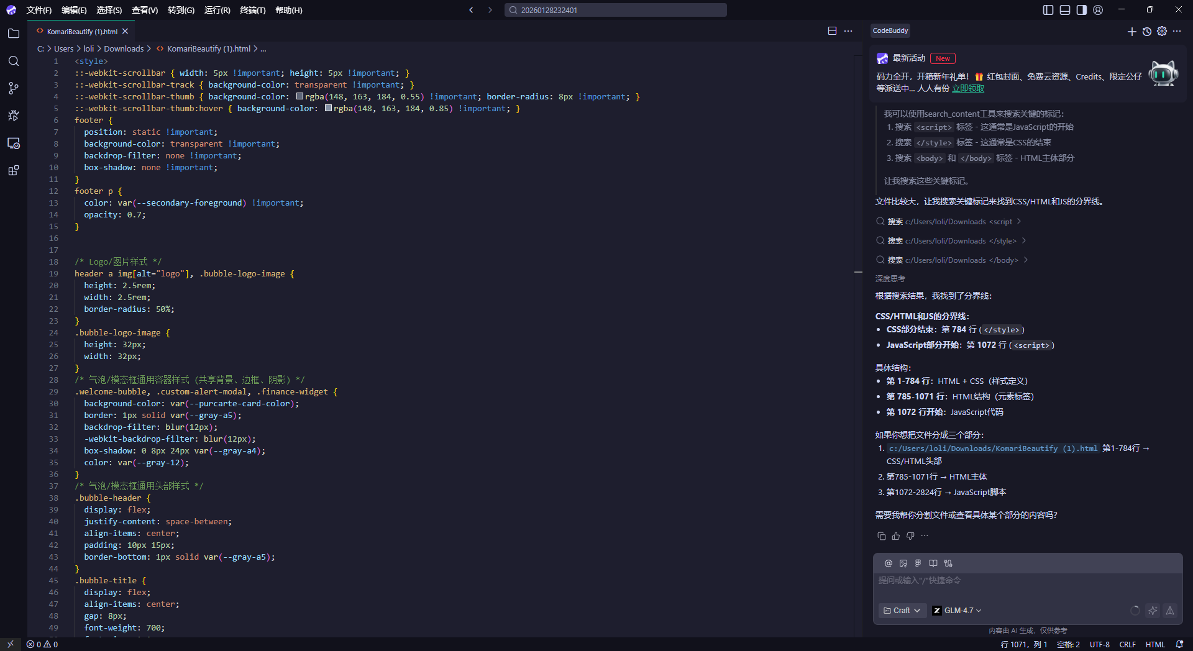Image resolution: width=1193 pixels, height=651 pixels.
Task: Toggle the bottom panel layout button
Action: [x=1064, y=10]
